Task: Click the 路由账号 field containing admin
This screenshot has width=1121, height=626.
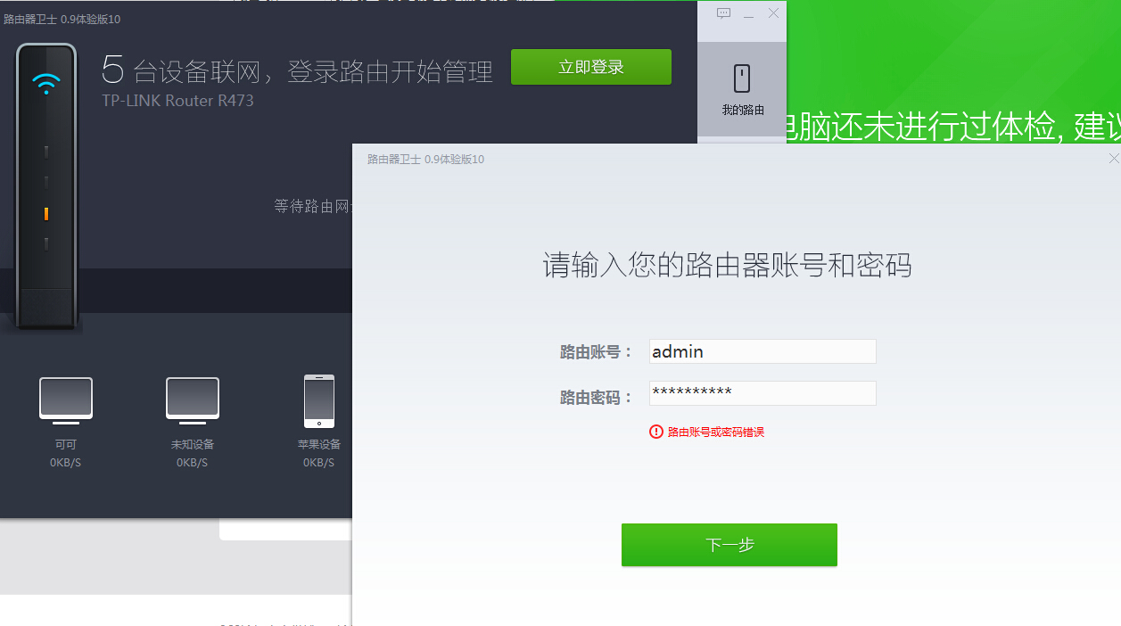Action: pyautogui.click(x=762, y=351)
